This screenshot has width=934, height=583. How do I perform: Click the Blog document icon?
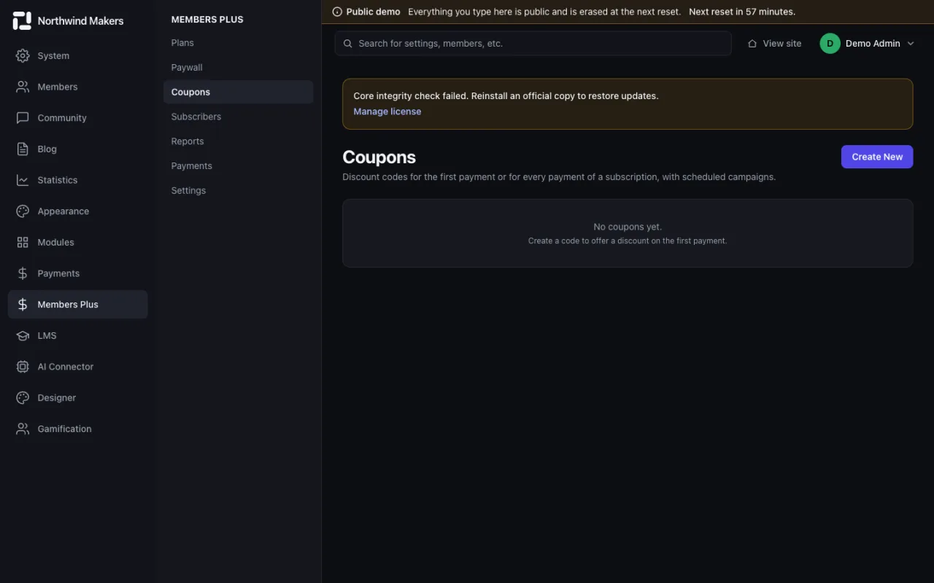click(23, 149)
